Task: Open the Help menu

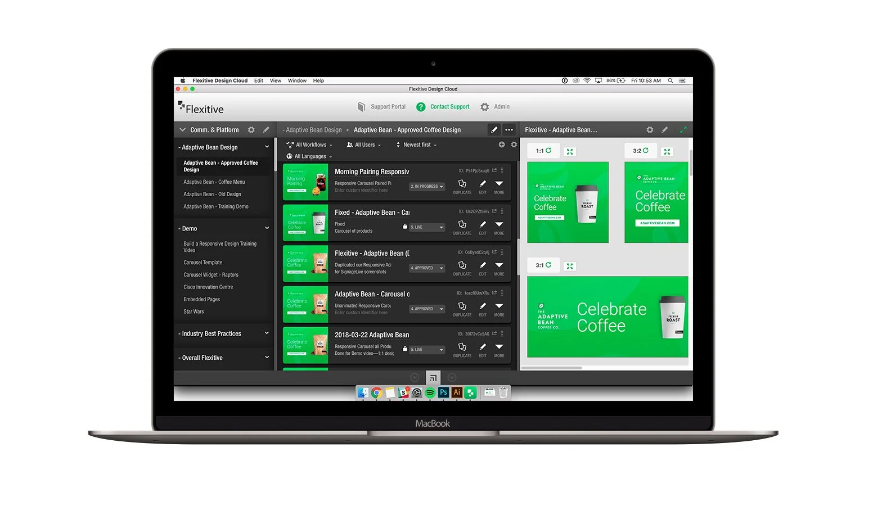Action: click(x=318, y=81)
